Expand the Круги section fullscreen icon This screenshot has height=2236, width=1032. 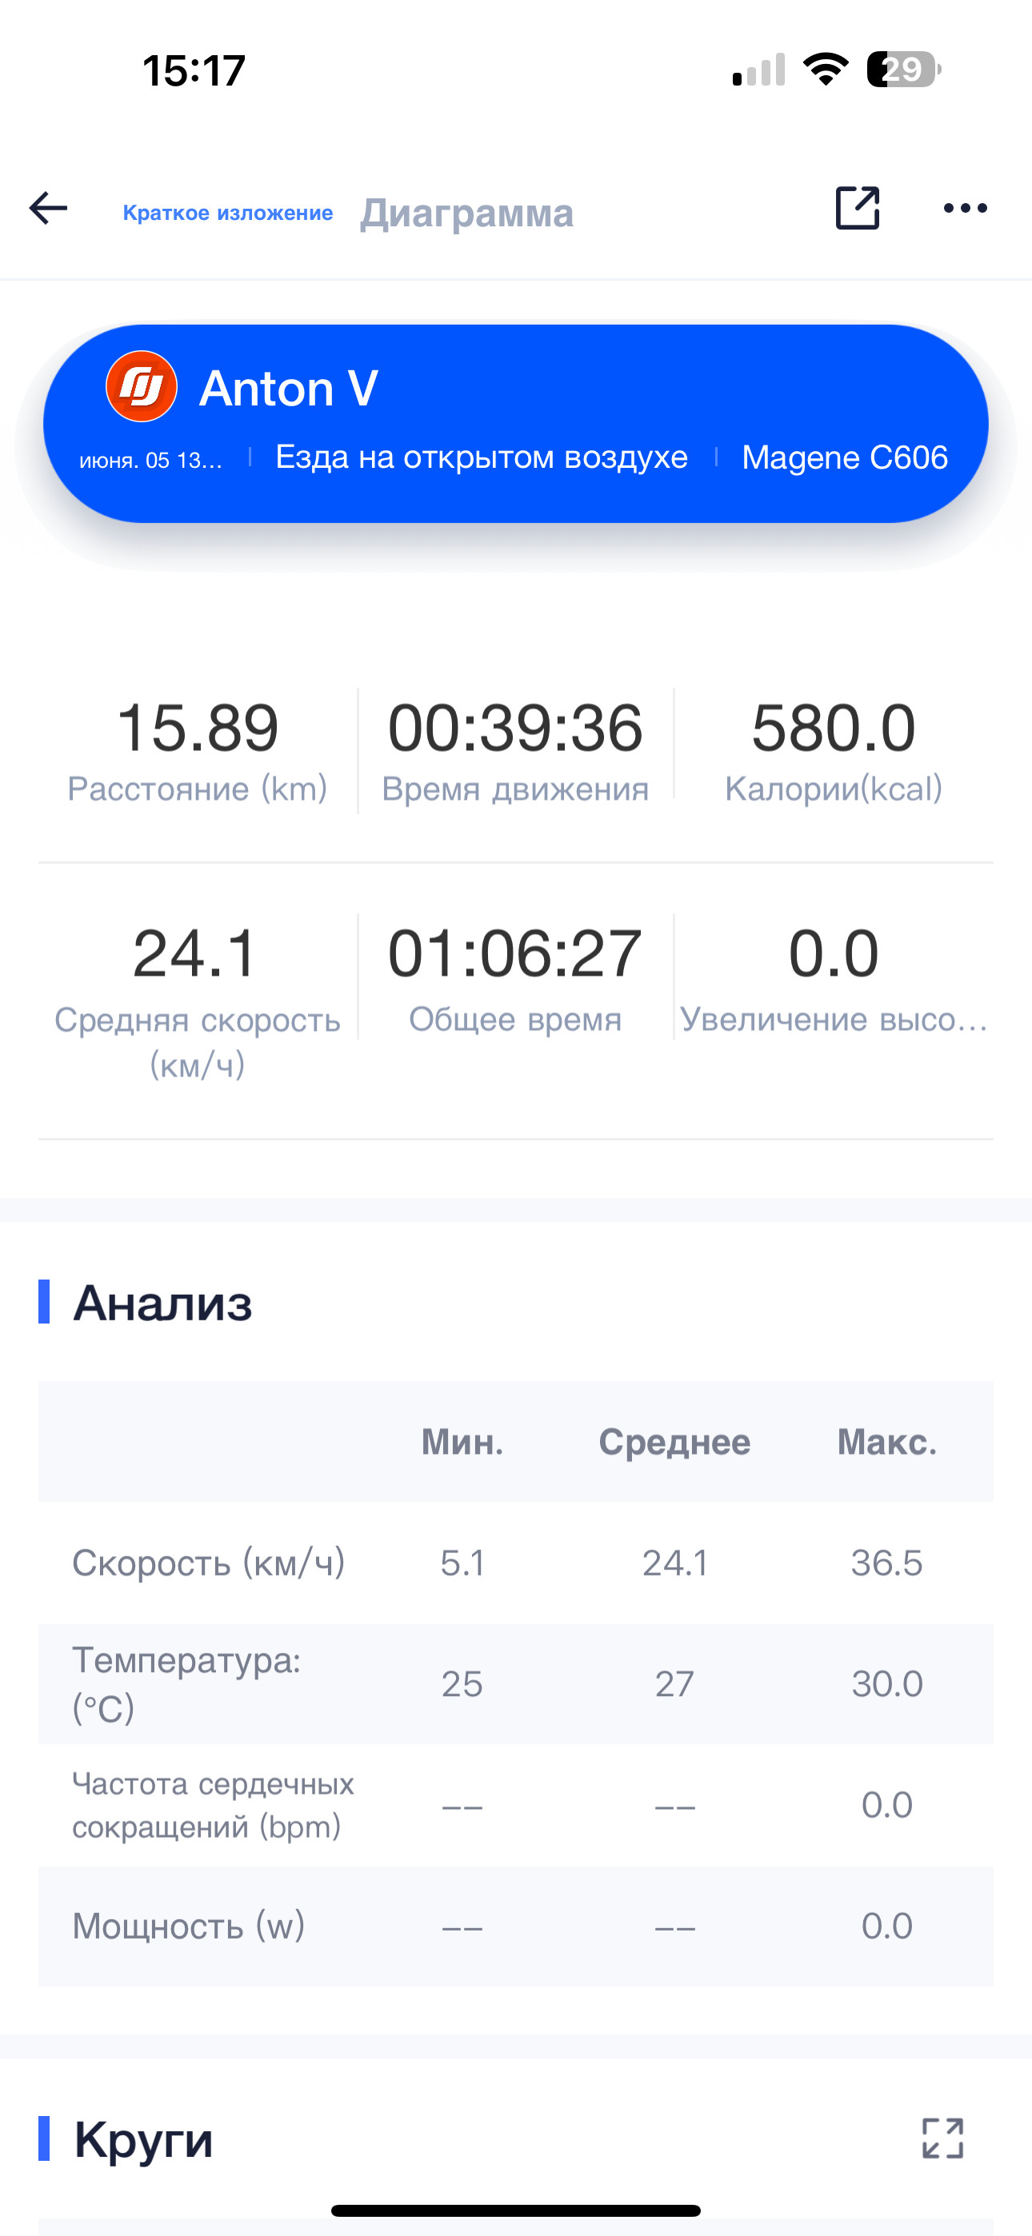click(942, 2138)
